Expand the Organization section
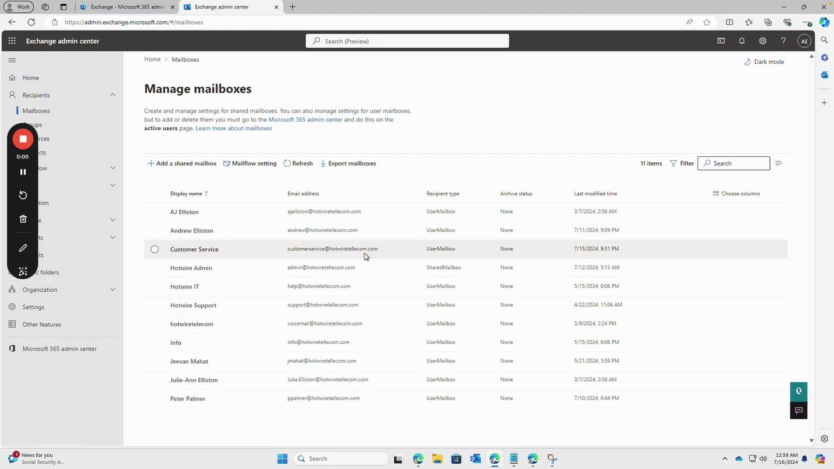834x469 pixels. [x=113, y=290]
